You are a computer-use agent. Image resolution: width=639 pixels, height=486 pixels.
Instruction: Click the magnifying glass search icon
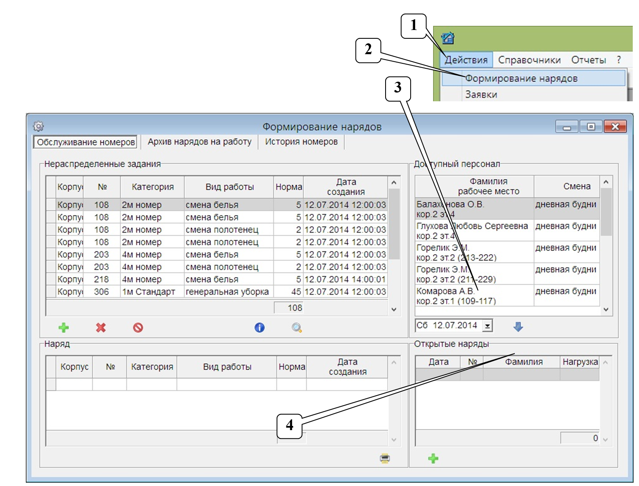point(297,328)
